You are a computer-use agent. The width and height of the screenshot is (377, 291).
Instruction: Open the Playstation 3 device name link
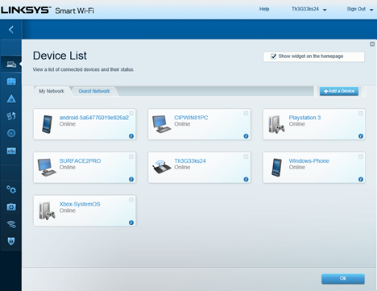coord(304,118)
